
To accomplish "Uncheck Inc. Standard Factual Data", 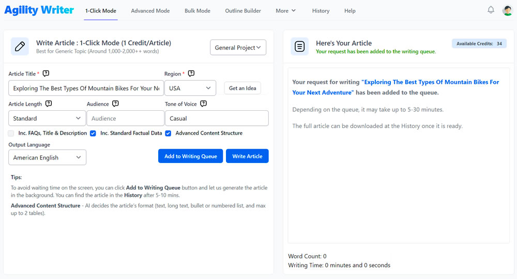I will pos(93,134).
